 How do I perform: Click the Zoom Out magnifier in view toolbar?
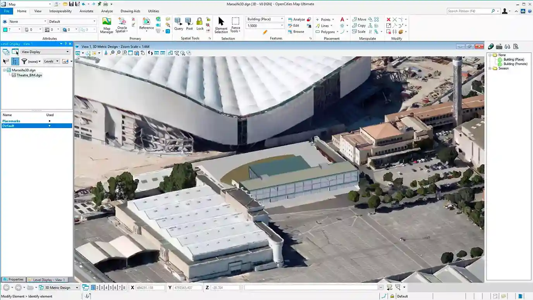point(119,53)
